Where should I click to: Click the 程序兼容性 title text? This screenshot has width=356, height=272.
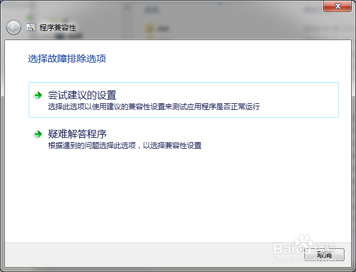58,28
